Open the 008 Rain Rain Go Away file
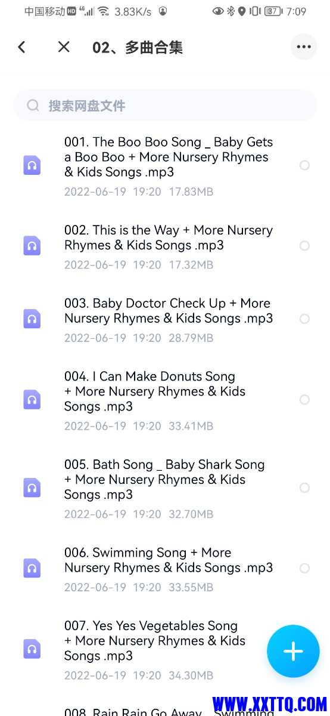The height and width of the screenshot is (716, 330). (x=169, y=711)
